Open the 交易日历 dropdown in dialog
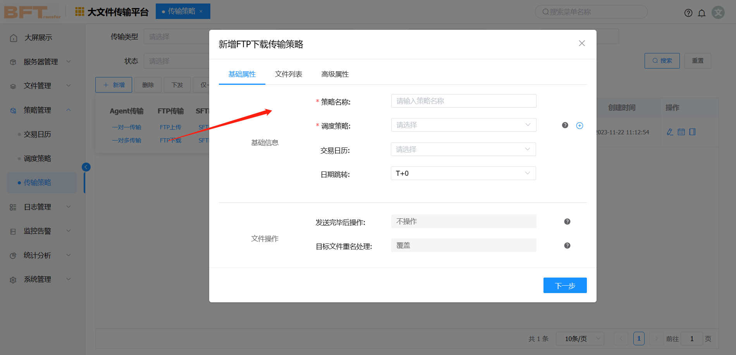 click(463, 149)
